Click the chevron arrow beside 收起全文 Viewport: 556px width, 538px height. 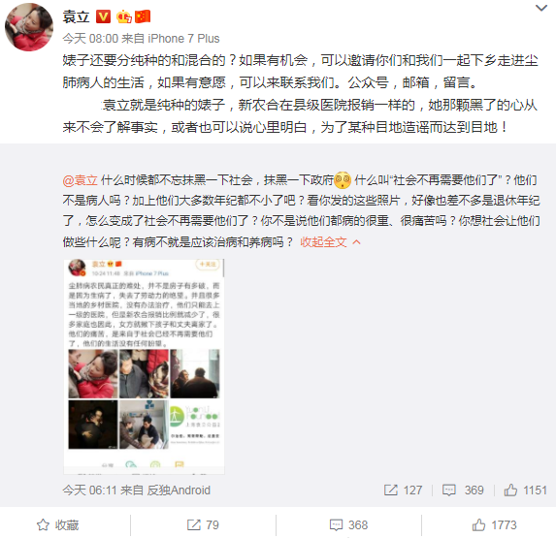(x=357, y=242)
